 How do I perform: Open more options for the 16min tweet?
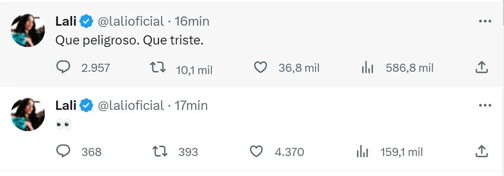coord(485,21)
